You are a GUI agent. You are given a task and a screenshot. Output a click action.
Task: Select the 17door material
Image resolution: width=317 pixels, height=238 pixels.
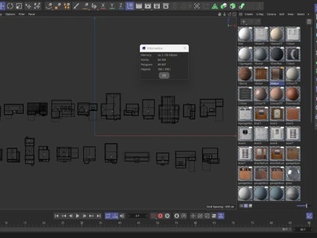click(x=293, y=54)
